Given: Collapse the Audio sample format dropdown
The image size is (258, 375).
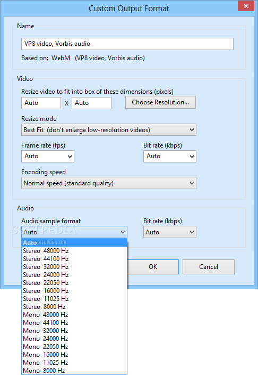Looking at the screenshot, I should click(74, 232).
